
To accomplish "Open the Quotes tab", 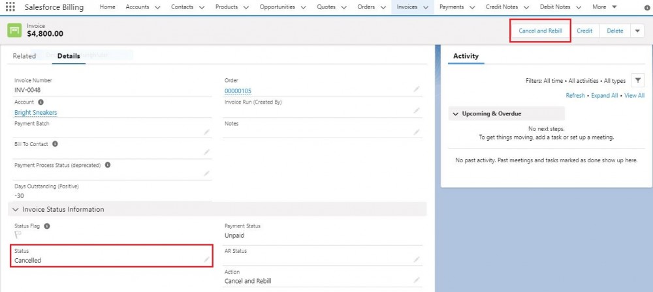I will pos(326,7).
